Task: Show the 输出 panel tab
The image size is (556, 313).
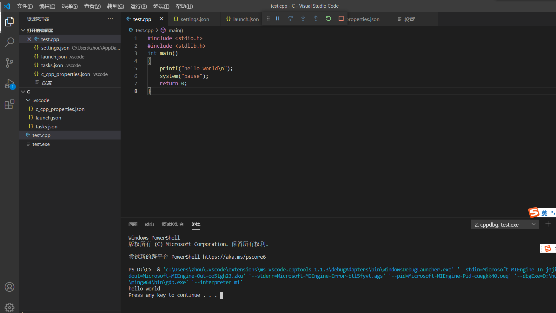Action: click(x=149, y=224)
